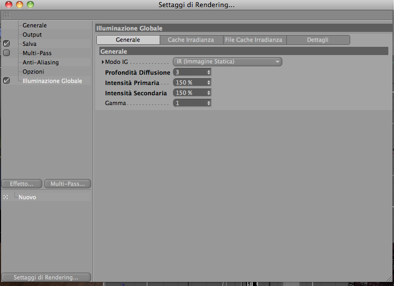Disable the Illuminazione Globale checkbox
The image size is (394, 286).
point(7,81)
